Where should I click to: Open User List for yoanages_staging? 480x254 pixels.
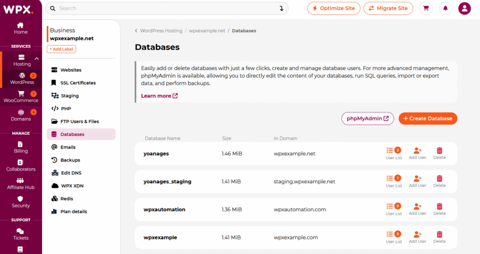click(394, 181)
